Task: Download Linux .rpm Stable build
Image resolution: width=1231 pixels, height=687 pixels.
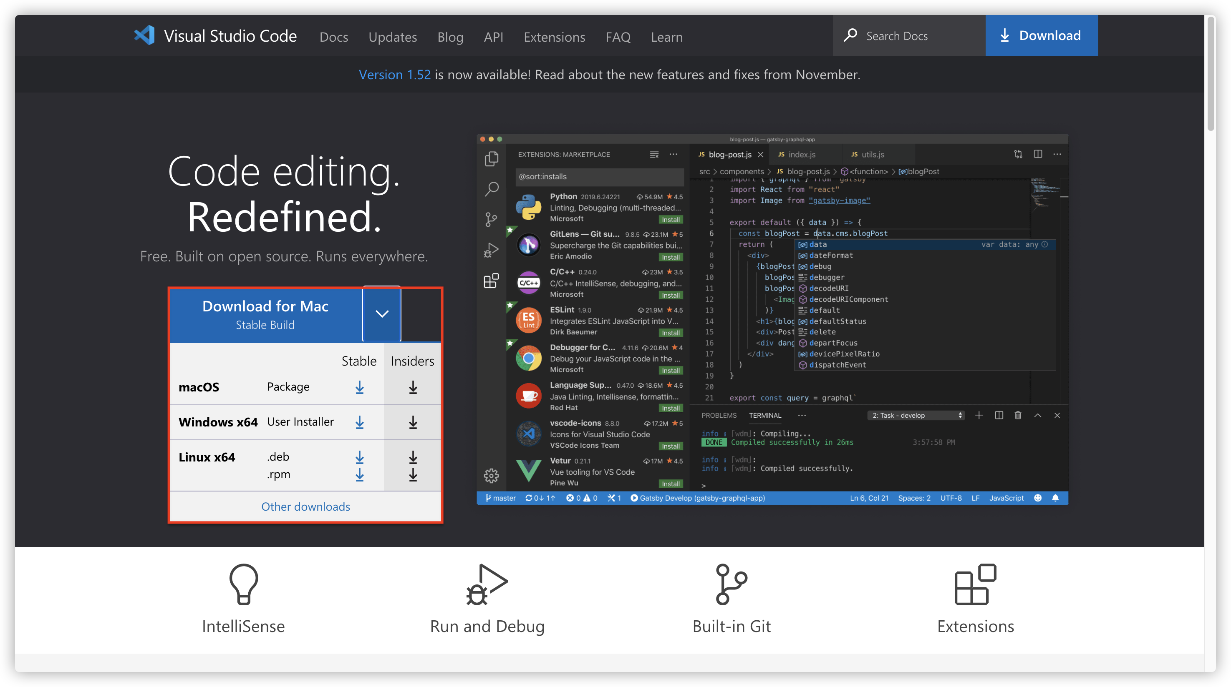Action: [x=360, y=474]
